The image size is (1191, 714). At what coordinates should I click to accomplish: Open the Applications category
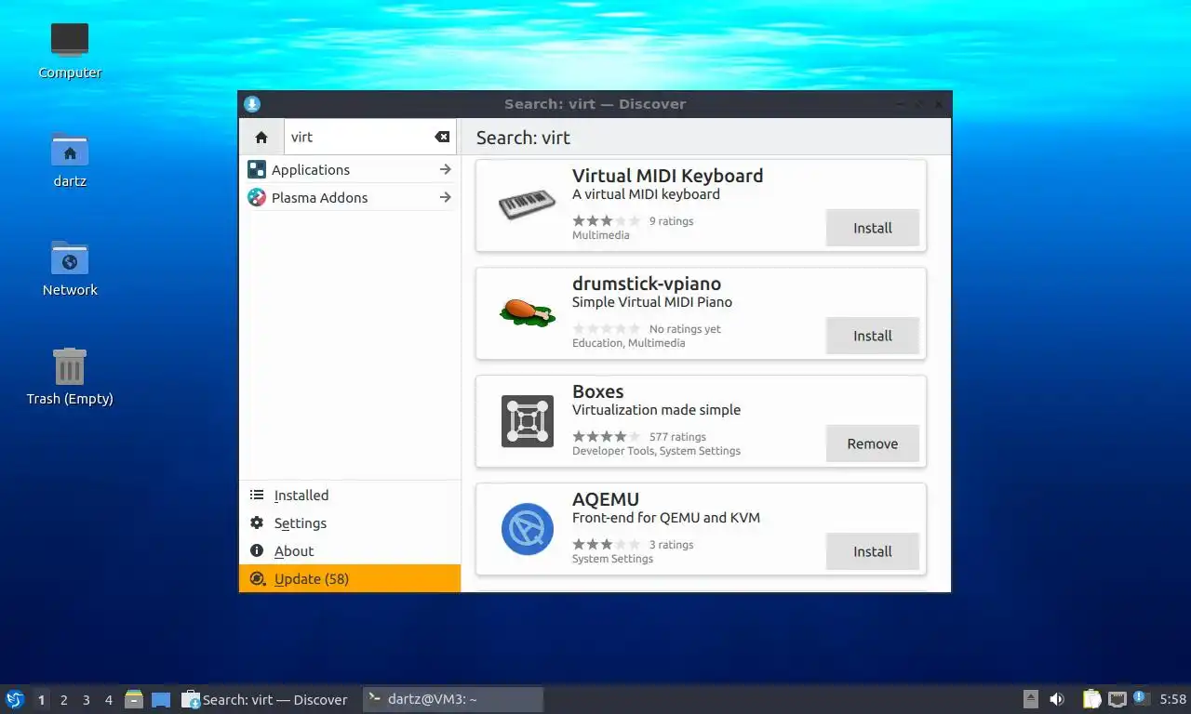(350, 170)
